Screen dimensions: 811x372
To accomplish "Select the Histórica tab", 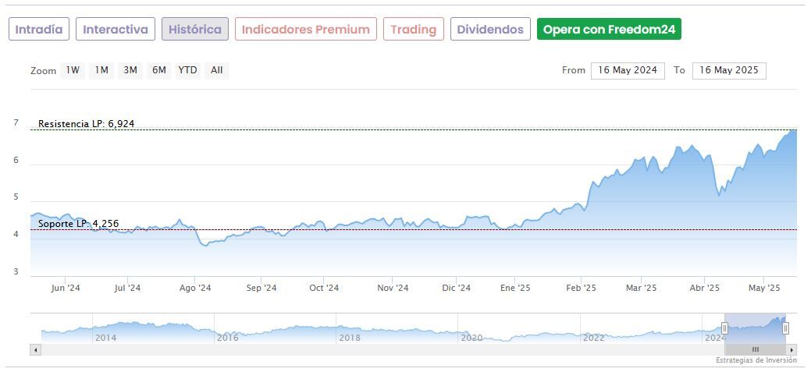I will pos(195,30).
